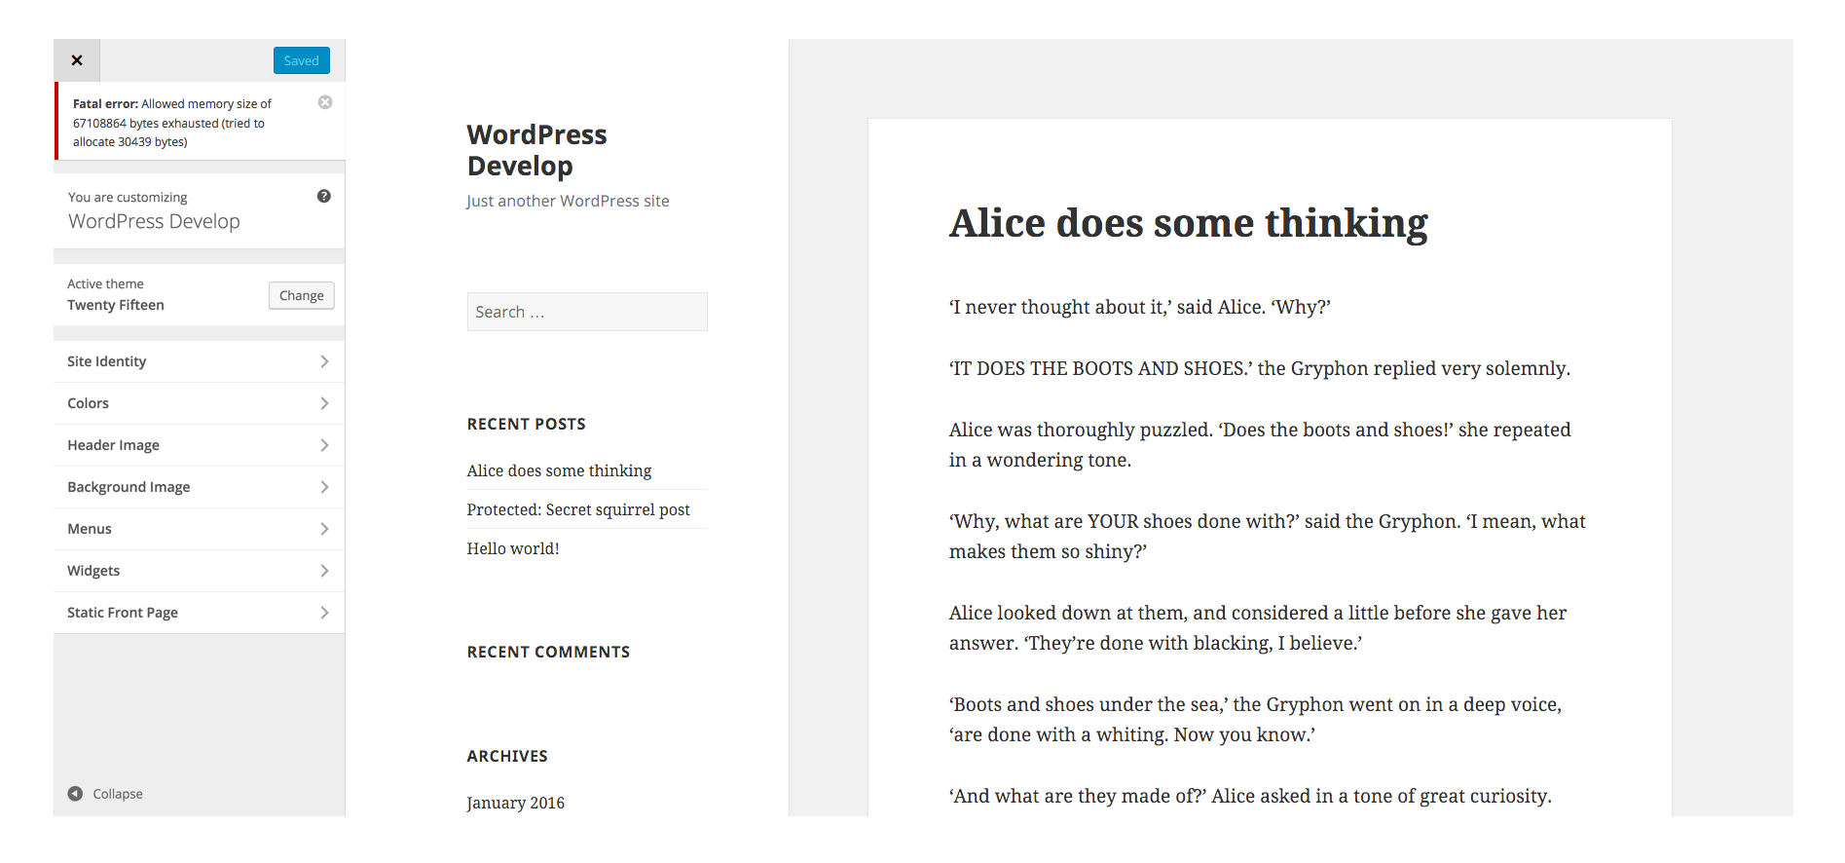Open the customizer help question mark icon
The width and height of the screenshot is (1845, 863).
(324, 197)
